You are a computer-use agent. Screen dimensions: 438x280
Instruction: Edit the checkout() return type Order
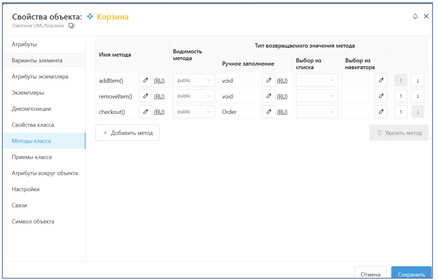[x=268, y=112]
